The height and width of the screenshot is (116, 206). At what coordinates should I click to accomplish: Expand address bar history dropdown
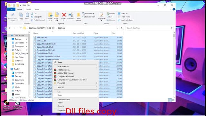(x=117, y=28)
